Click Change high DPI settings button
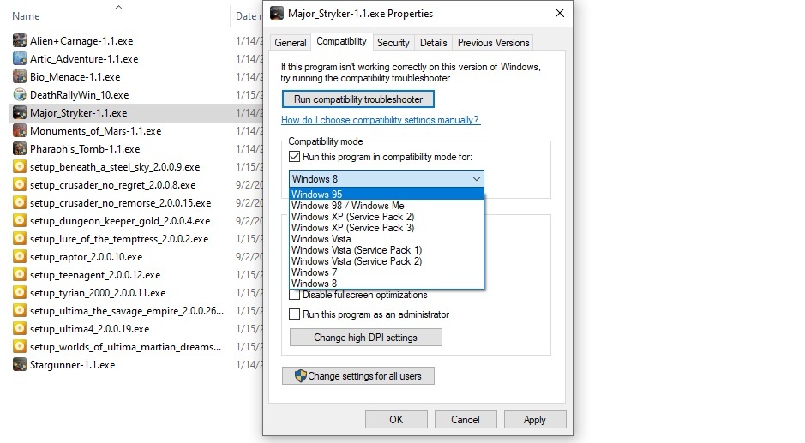The height and width of the screenshot is (443, 805). [365, 338]
